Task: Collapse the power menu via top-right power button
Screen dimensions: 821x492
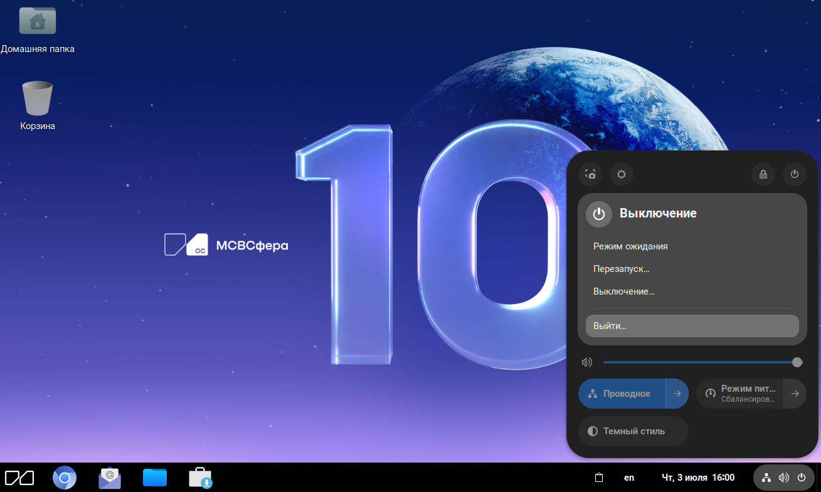Action: (x=795, y=174)
